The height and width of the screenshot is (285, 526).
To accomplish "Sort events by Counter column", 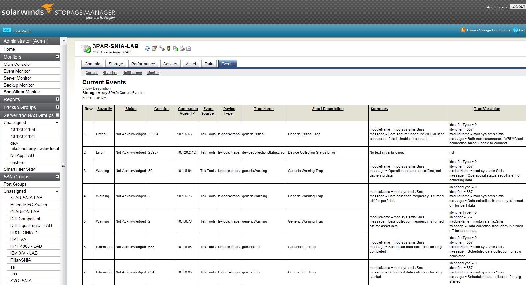I will click(x=161, y=109).
